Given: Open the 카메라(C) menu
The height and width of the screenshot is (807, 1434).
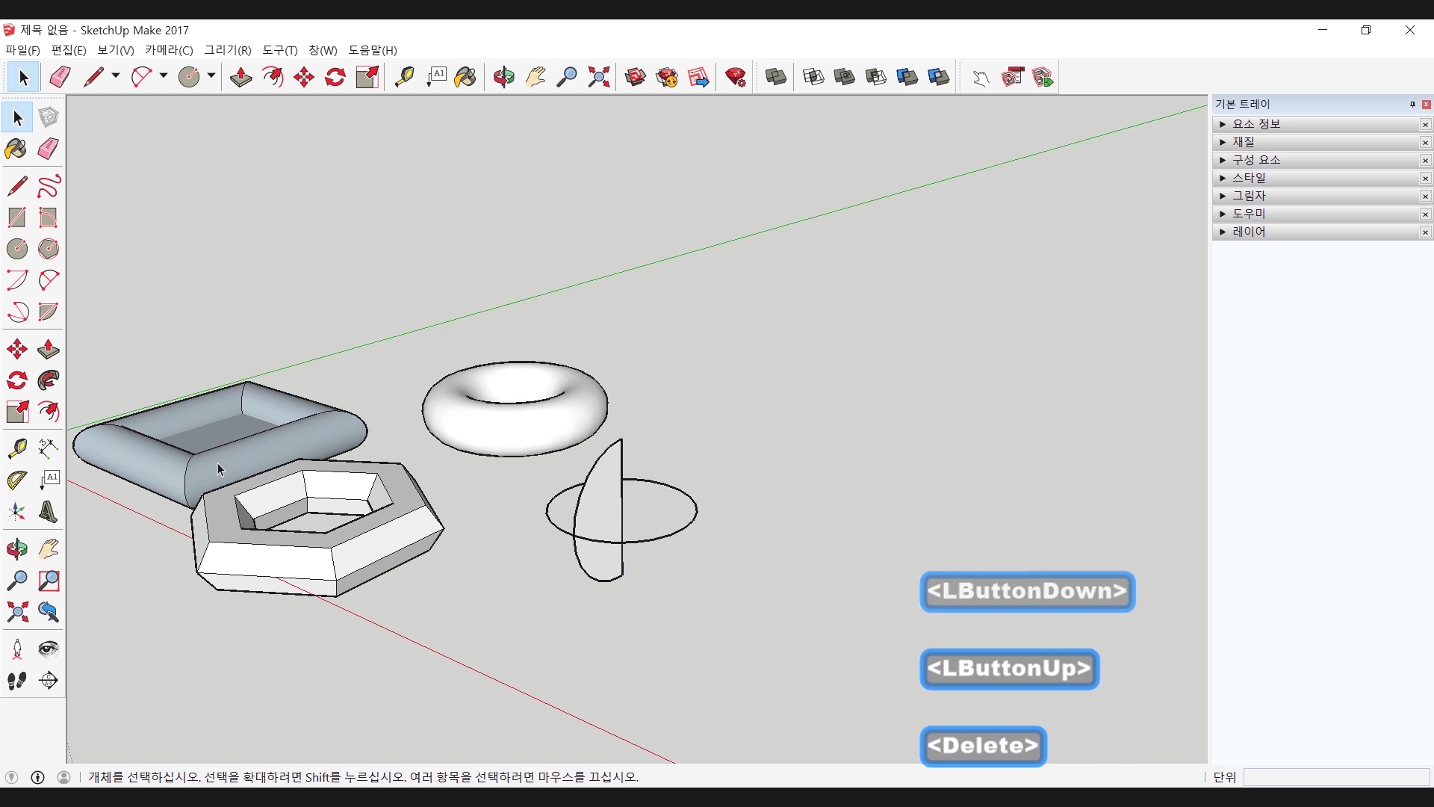Looking at the screenshot, I should point(169,50).
